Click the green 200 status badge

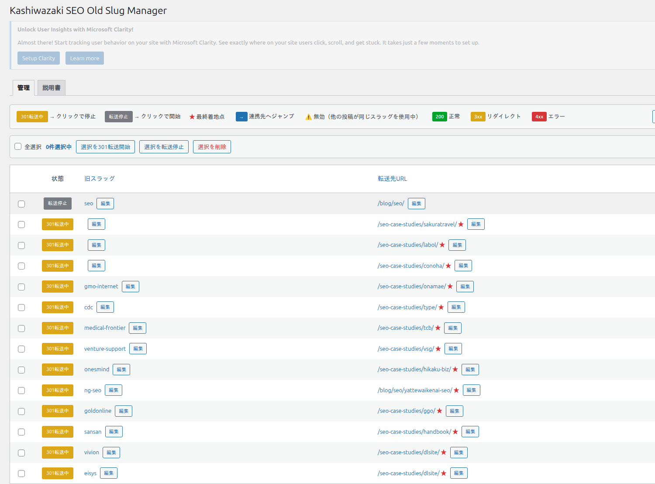pyautogui.click(x=439, y=117)
